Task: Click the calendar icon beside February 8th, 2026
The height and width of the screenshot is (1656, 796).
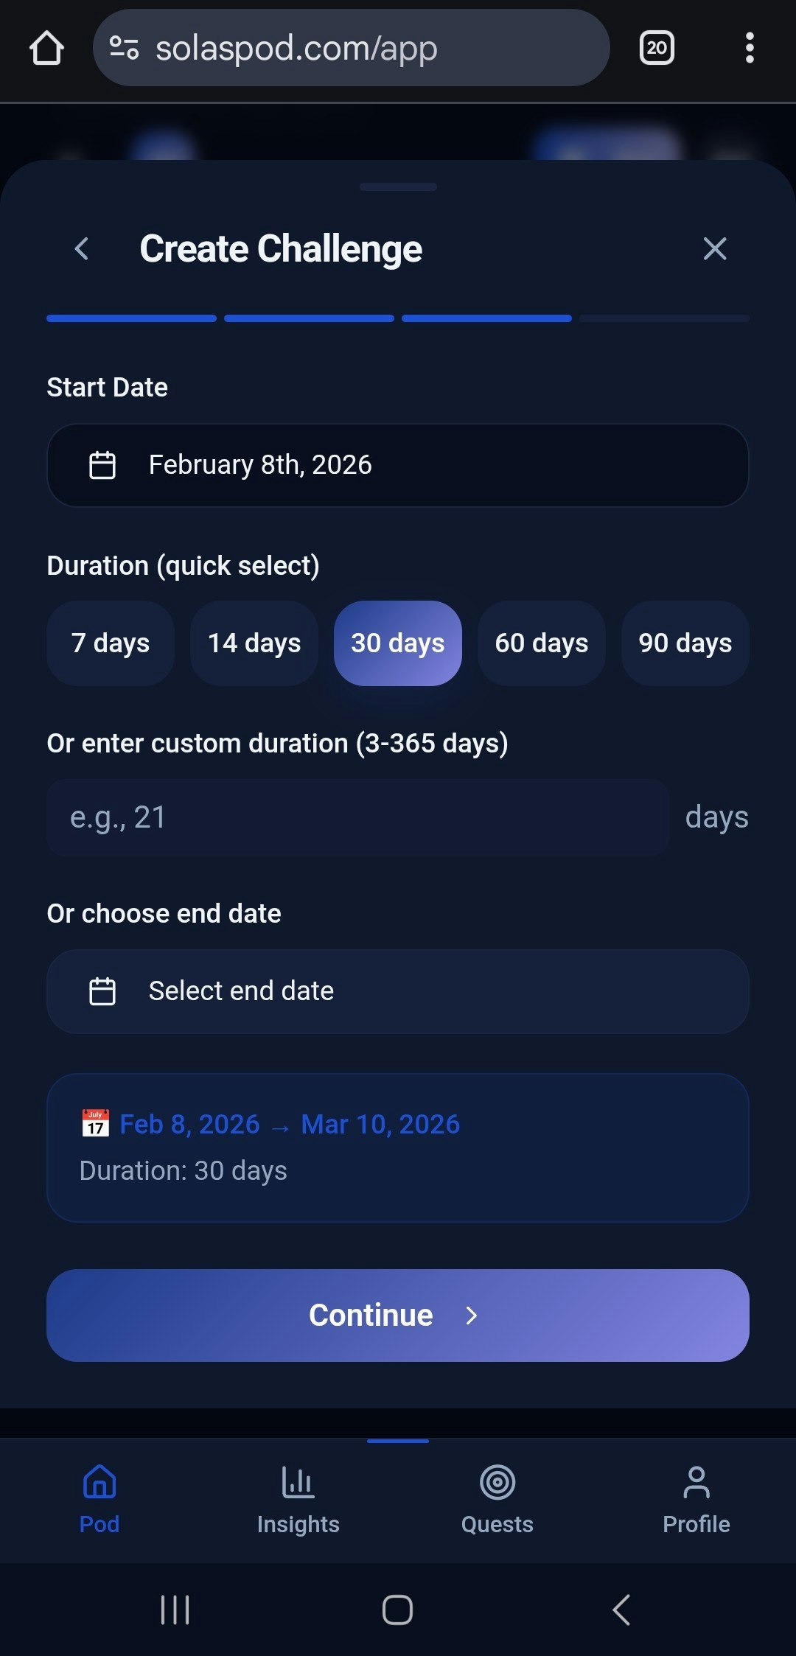Action: (102, 464)
